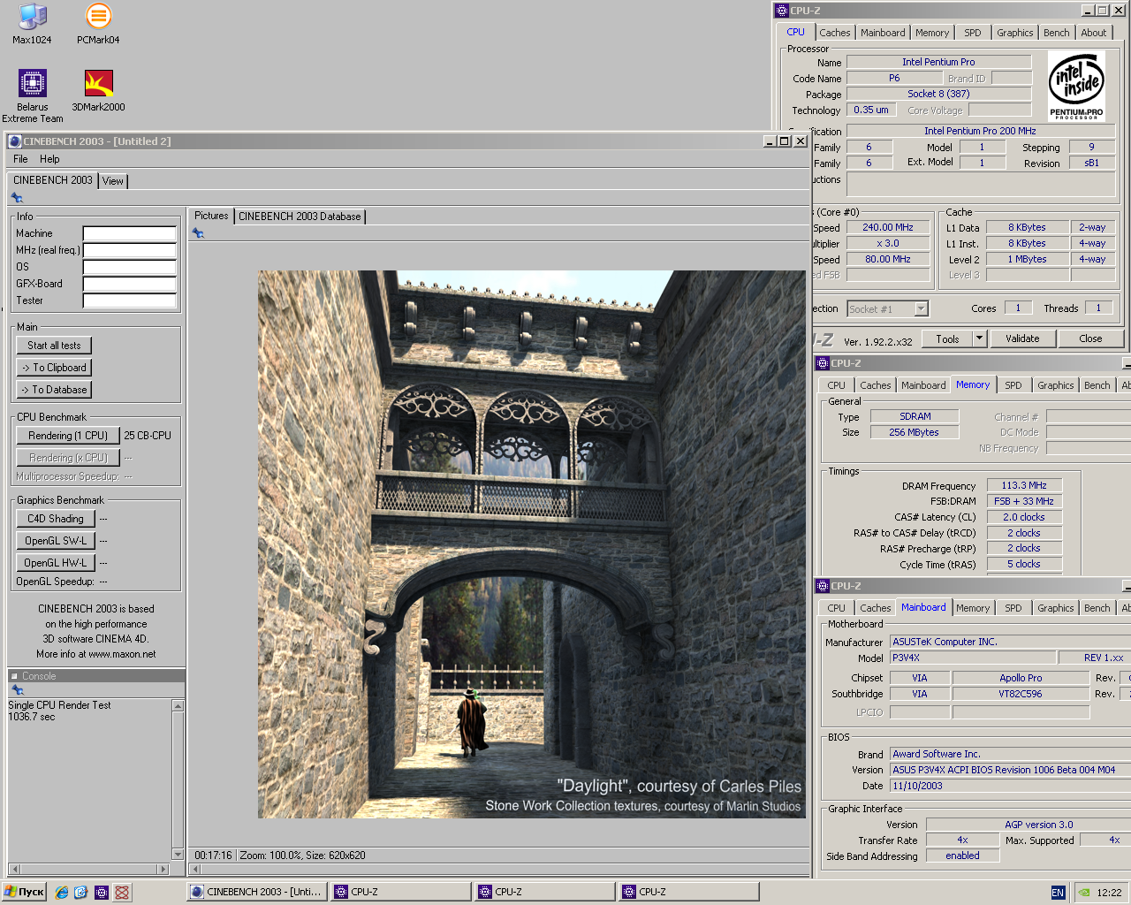Click the Mainboard CPU-Z window title icon
This screenshot has width=1131, height=905.
coord(823,586)
